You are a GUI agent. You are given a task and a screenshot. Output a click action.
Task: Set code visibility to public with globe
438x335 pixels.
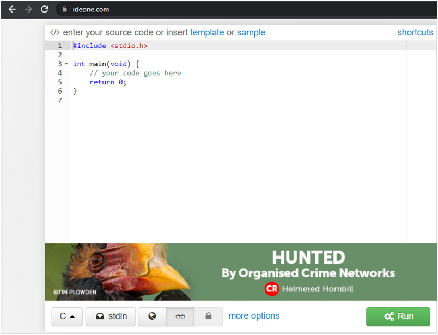(152, 316)
